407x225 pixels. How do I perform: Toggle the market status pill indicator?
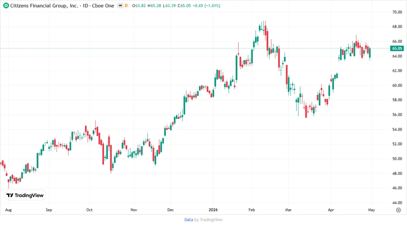(x=120, y=5)
